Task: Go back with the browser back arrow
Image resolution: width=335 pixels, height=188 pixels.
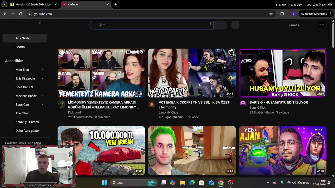Action: point(5,14)
